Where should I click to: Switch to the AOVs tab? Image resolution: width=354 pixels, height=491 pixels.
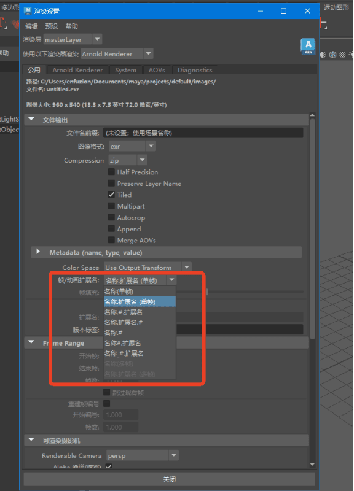pos(157,70)
